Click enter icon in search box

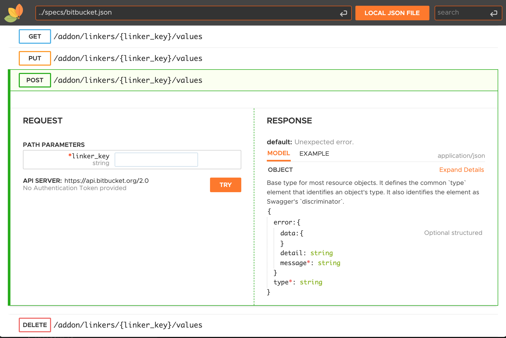tap(493, 13)
